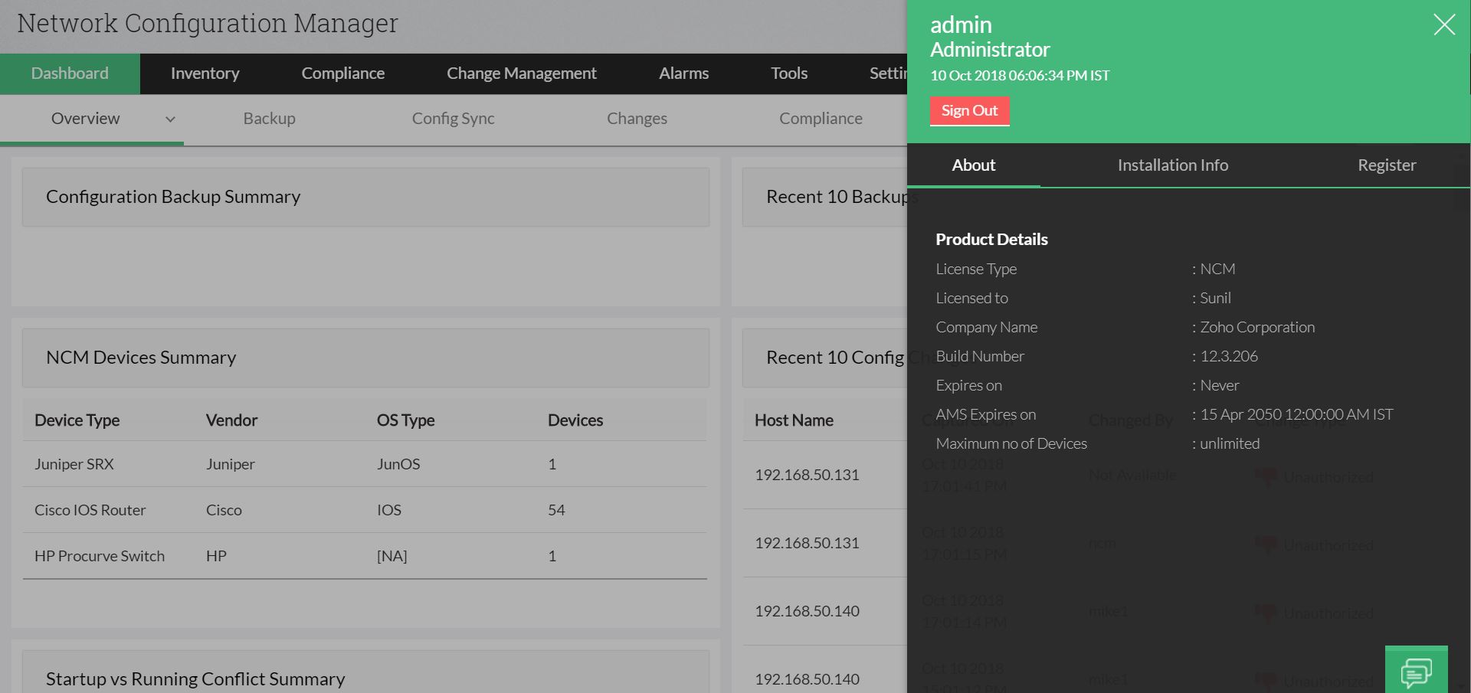The image size is (1471, 693).
Task: Click the Sign Out button
Action: [969, 110]
